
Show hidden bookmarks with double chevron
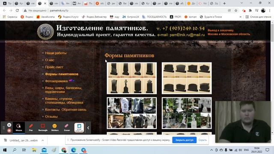(x=241, y=17)
